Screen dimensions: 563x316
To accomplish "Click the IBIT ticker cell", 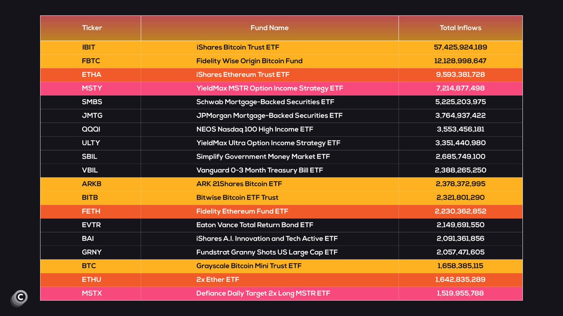I will (x=91, y=47).
